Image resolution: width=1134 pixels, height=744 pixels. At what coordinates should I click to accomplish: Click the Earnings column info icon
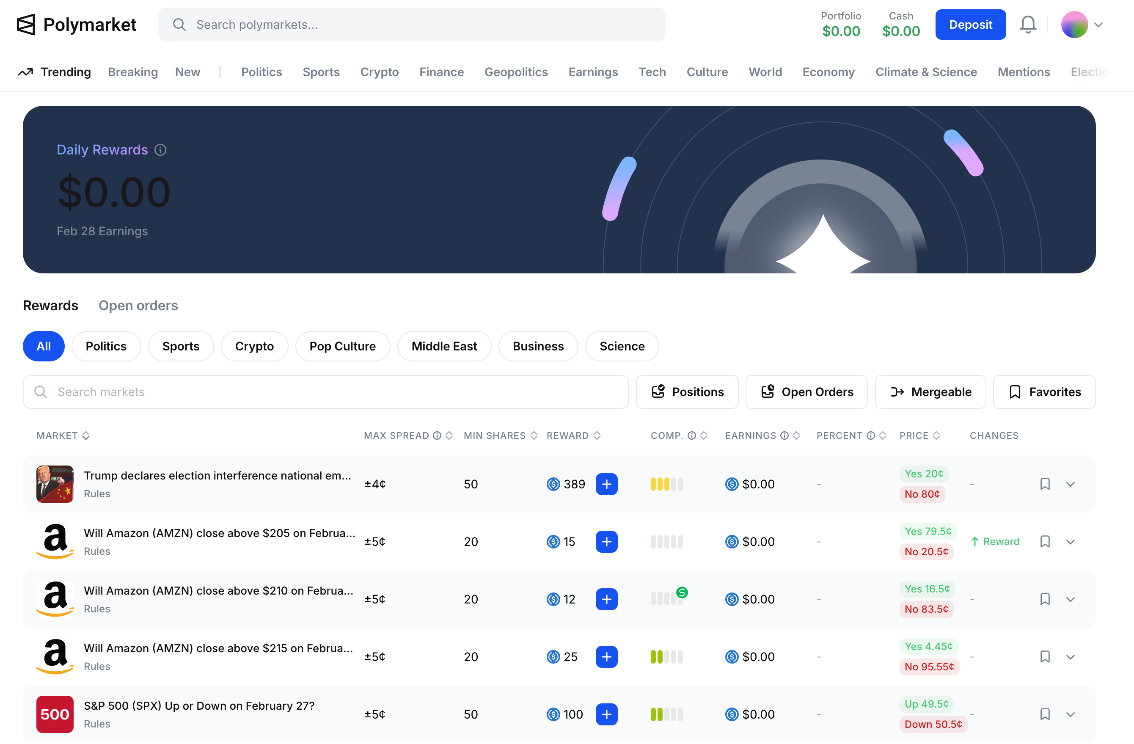click(x=784, y=435)
